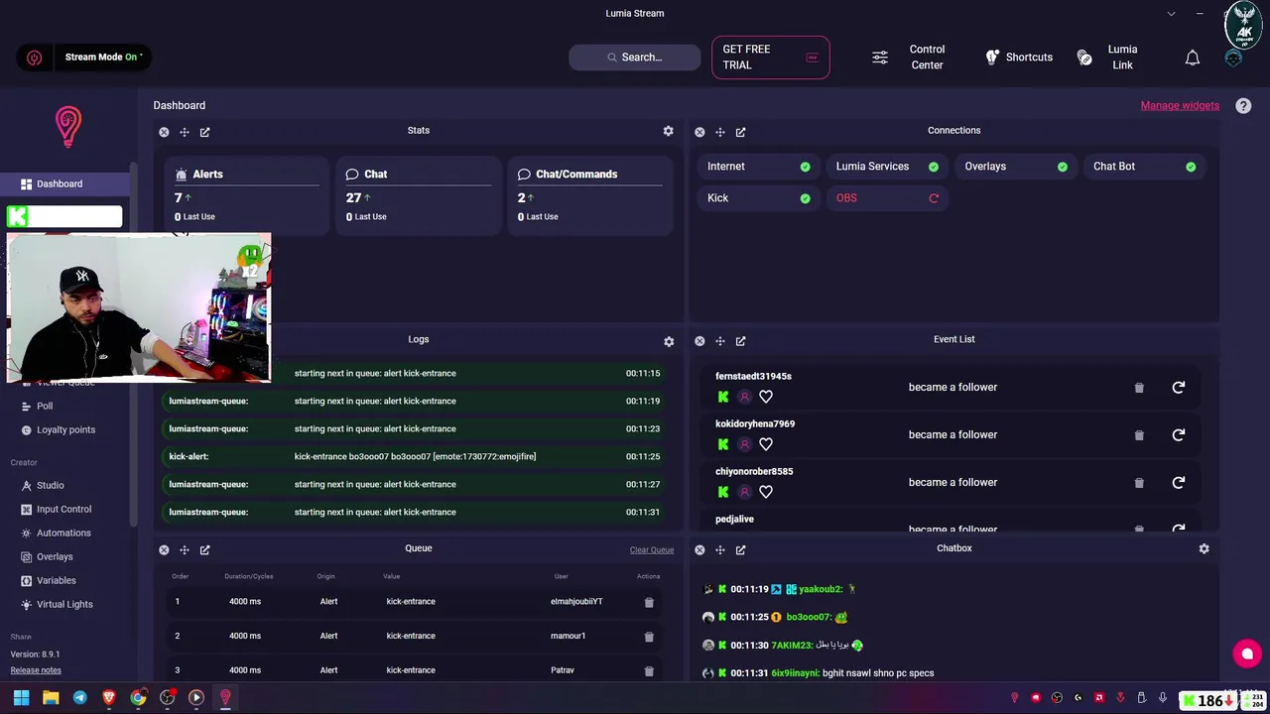Open the notifications bell

1193,59
